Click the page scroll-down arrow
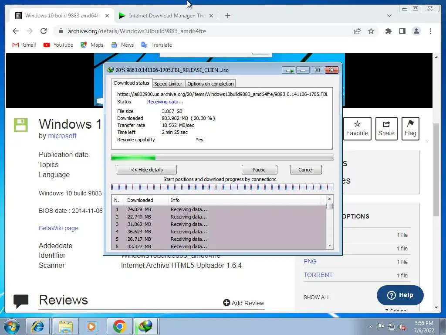Screen dimensions: 446x335 (x=436, y=308)
